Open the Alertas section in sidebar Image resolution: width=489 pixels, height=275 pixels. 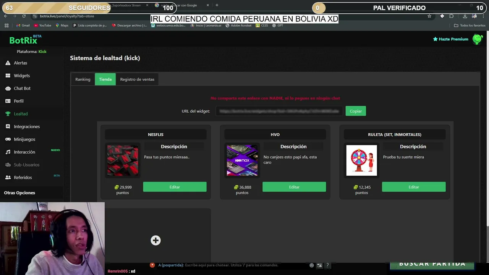tap(20, 63)
